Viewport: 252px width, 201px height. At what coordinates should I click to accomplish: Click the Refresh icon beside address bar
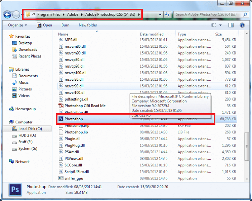(167, 15)
